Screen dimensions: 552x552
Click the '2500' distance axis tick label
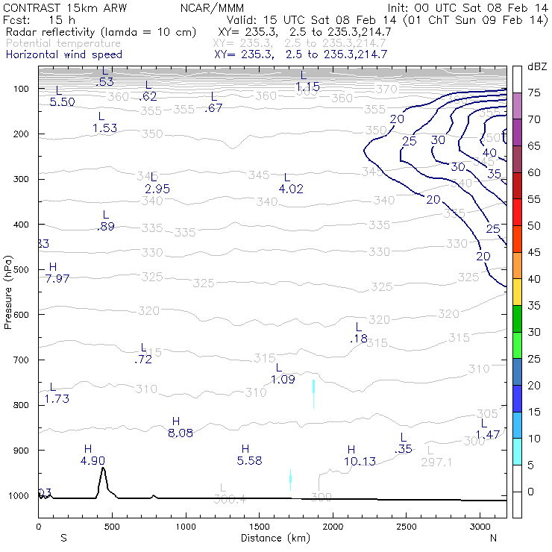(407, 527)
